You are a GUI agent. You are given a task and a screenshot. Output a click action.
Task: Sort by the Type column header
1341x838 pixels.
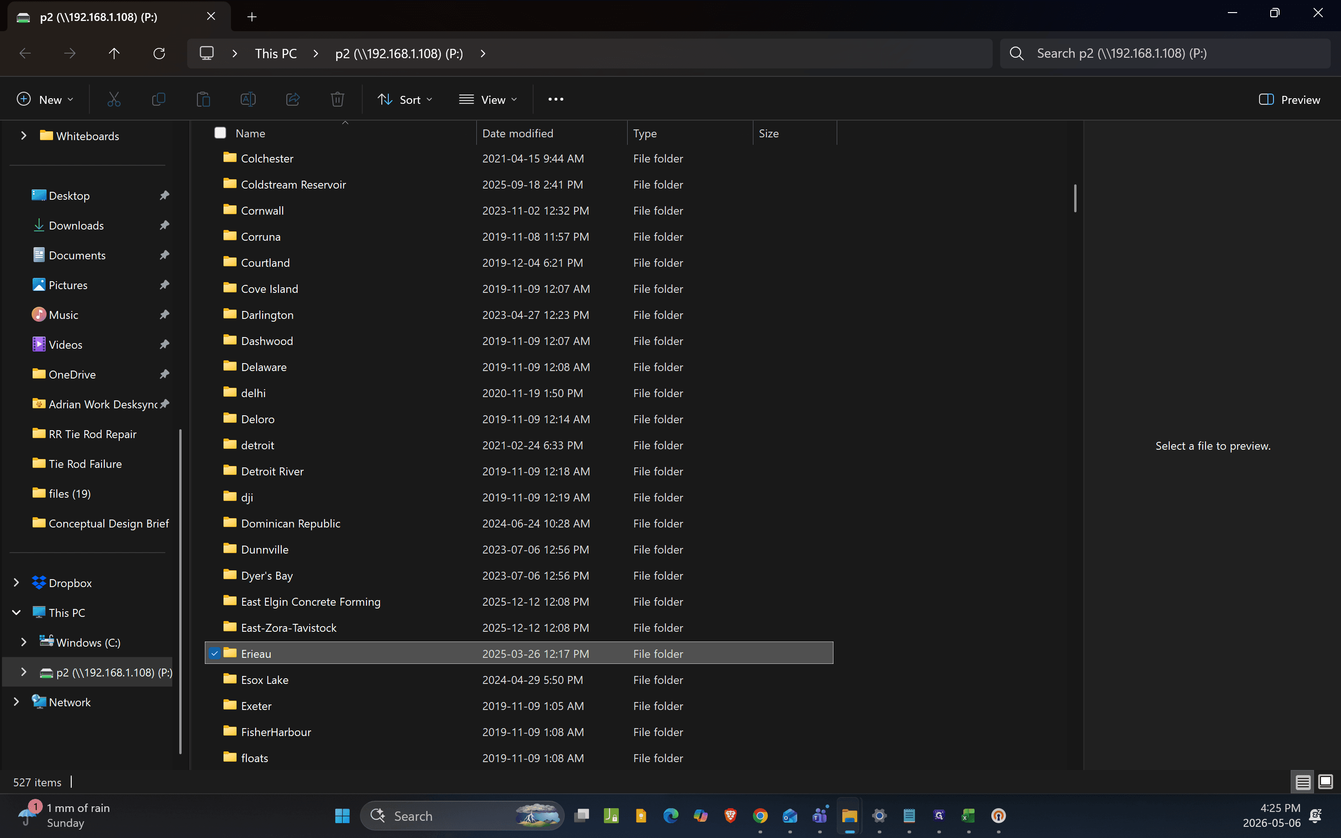(x=690, y=133)
